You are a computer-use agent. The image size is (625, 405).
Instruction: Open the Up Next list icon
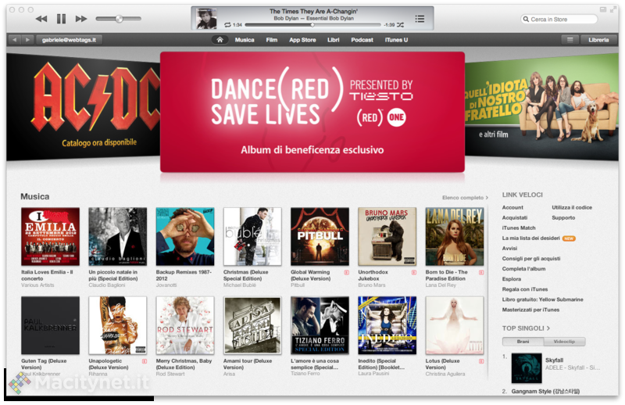(420, 19)
